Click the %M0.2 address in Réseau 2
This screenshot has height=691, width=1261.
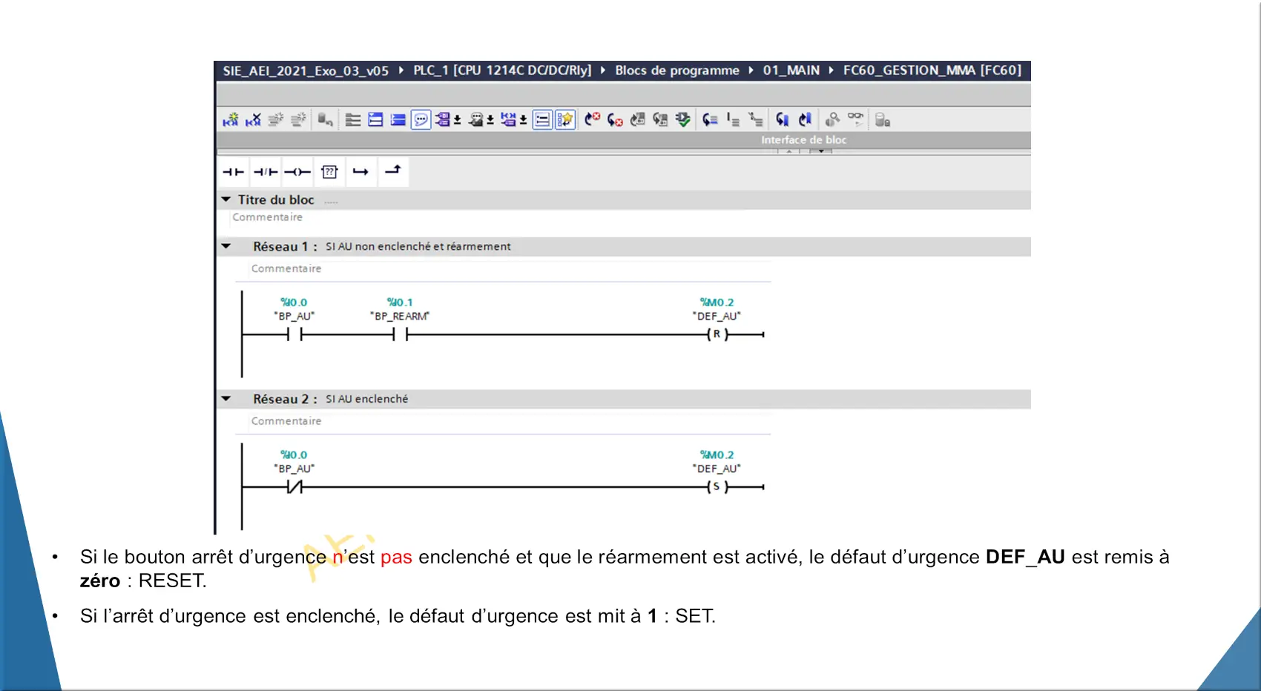click(717, 455)
